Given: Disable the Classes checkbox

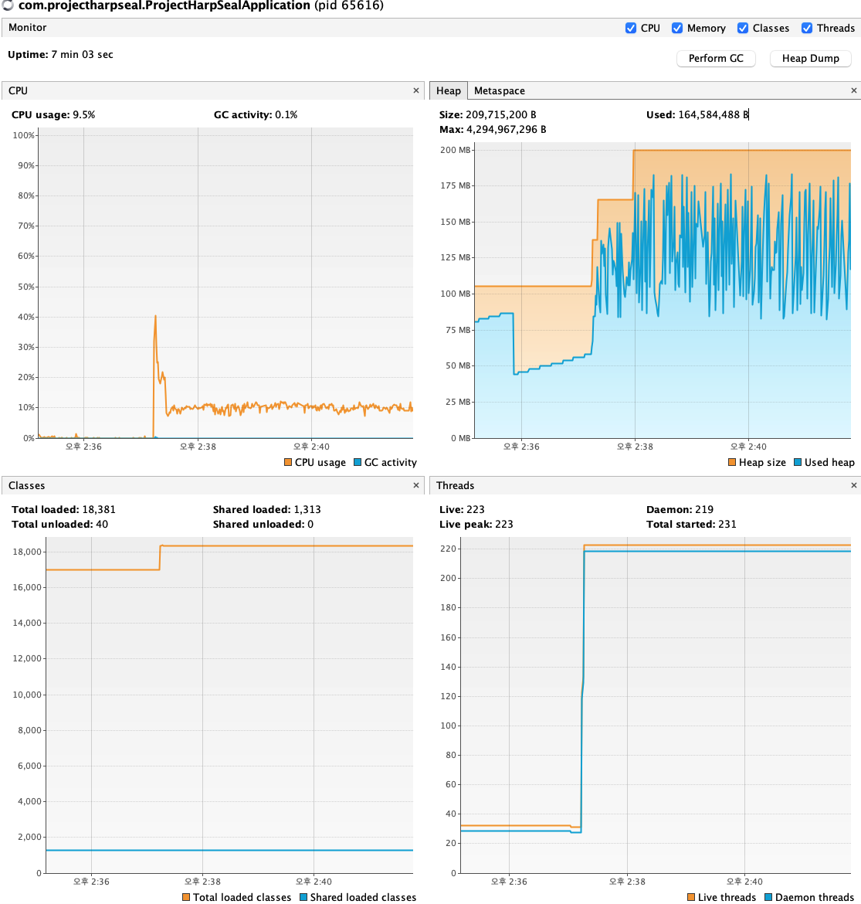Looking at the screenshot, I should [743, 29].
